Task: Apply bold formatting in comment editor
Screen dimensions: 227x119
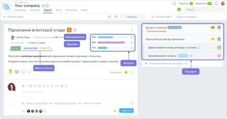Action: (23, 86)
